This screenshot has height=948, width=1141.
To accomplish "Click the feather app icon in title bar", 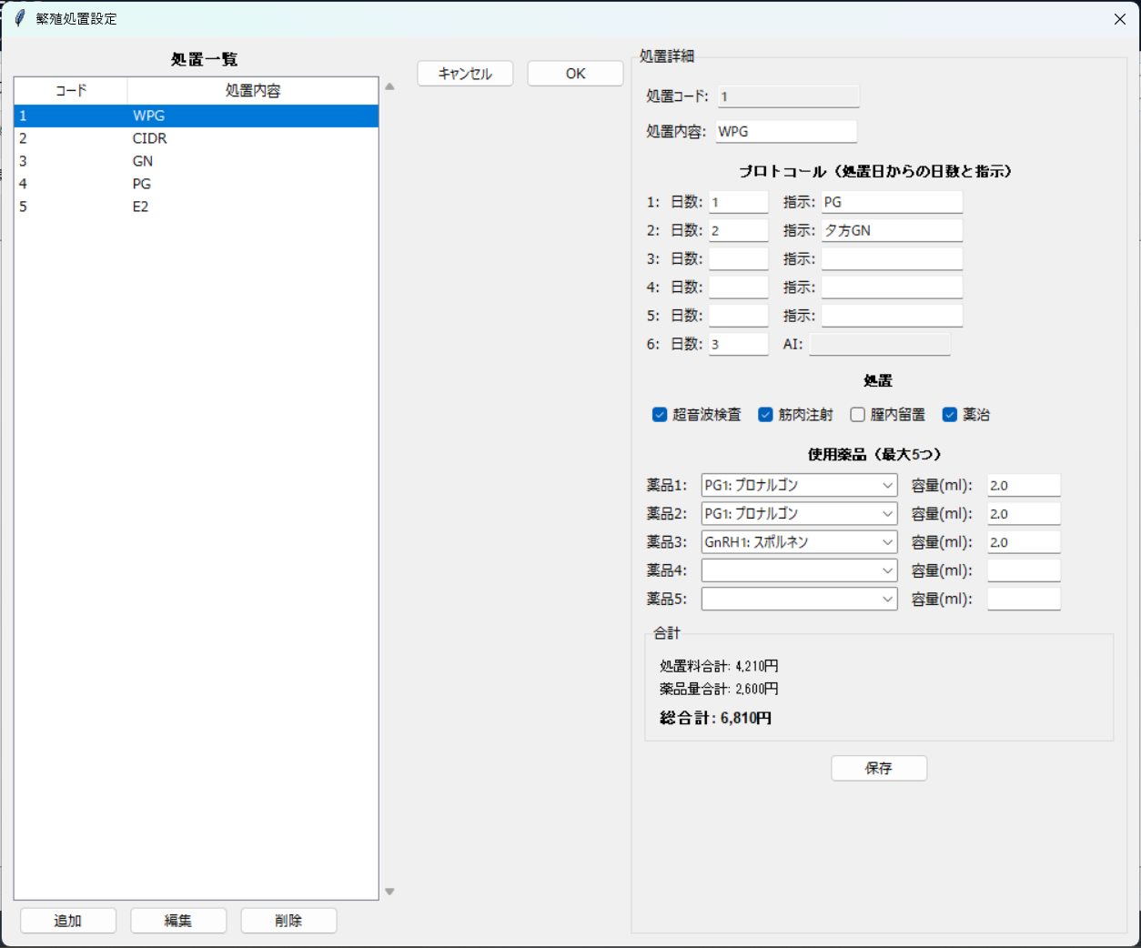I will click(x=20, y=18).
